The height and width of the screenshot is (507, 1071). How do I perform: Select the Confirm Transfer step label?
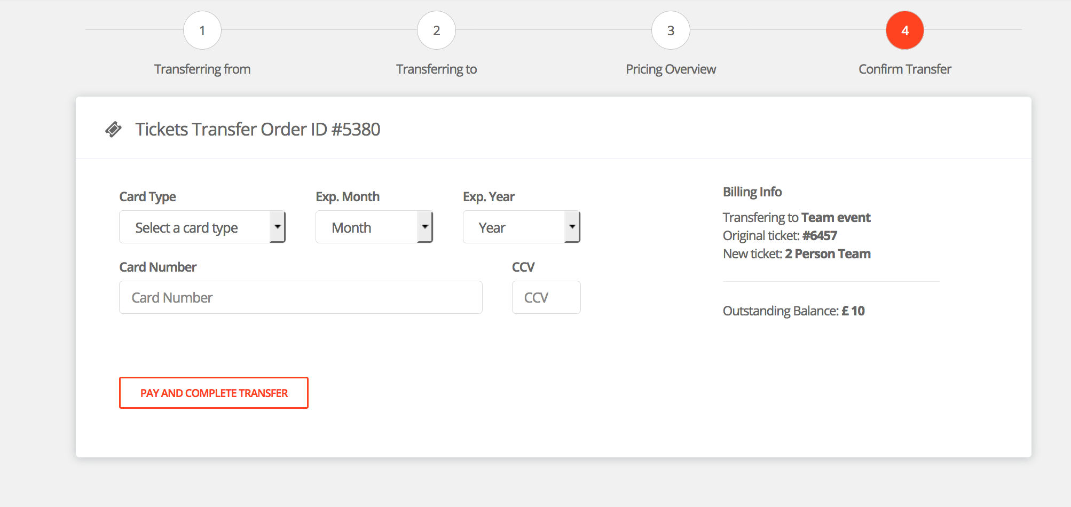point(904,69)
